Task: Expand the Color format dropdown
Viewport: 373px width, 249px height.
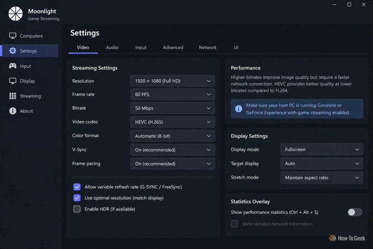Action: (x=172, y=136)
